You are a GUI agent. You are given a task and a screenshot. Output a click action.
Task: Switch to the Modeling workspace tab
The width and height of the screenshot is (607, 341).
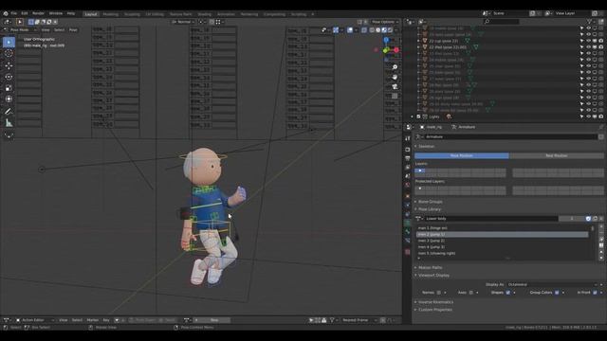pos(110,14)
